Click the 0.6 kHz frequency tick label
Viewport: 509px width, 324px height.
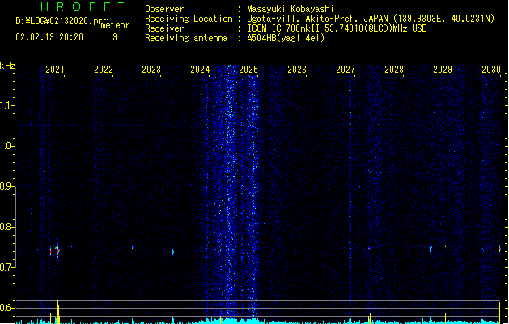tap(6, 308)
